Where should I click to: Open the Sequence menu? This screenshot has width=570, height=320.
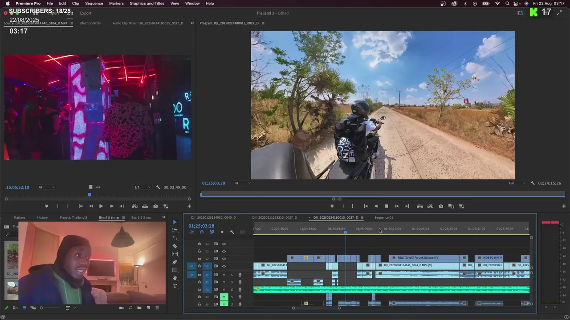click(x=94, y=3)
